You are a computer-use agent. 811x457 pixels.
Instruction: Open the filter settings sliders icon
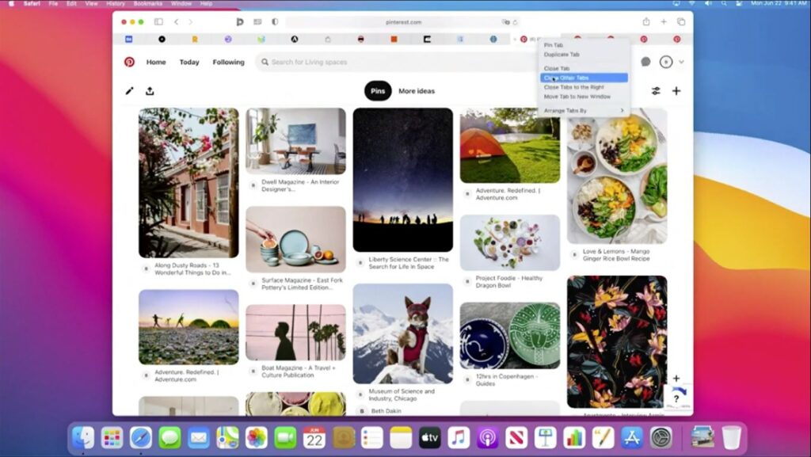pyautogui.click(x=656, y=91)
